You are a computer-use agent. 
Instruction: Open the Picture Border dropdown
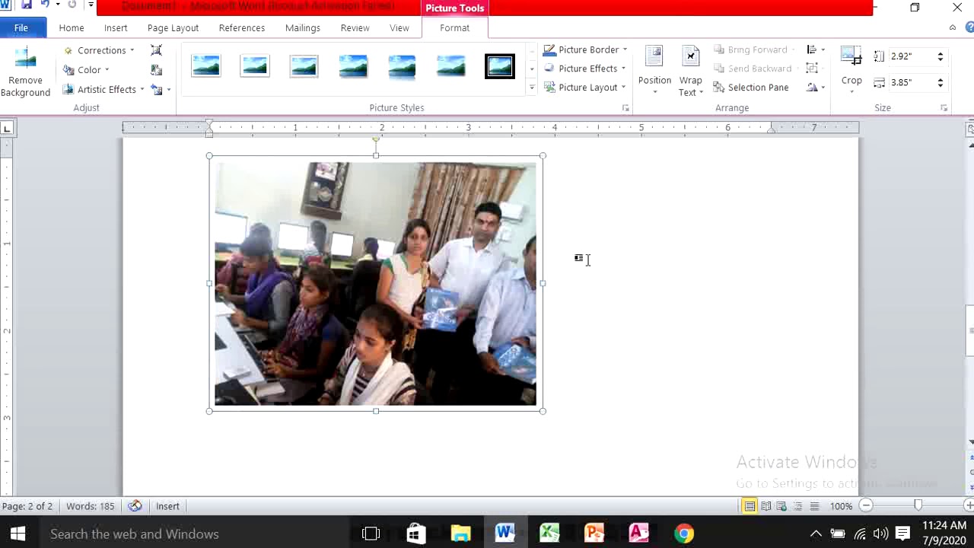(585, 49)
